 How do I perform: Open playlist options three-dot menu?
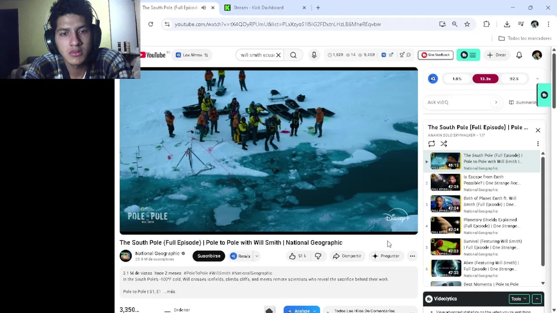(538, 144)
